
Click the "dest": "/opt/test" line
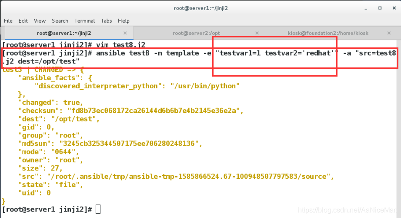[59, 119]
